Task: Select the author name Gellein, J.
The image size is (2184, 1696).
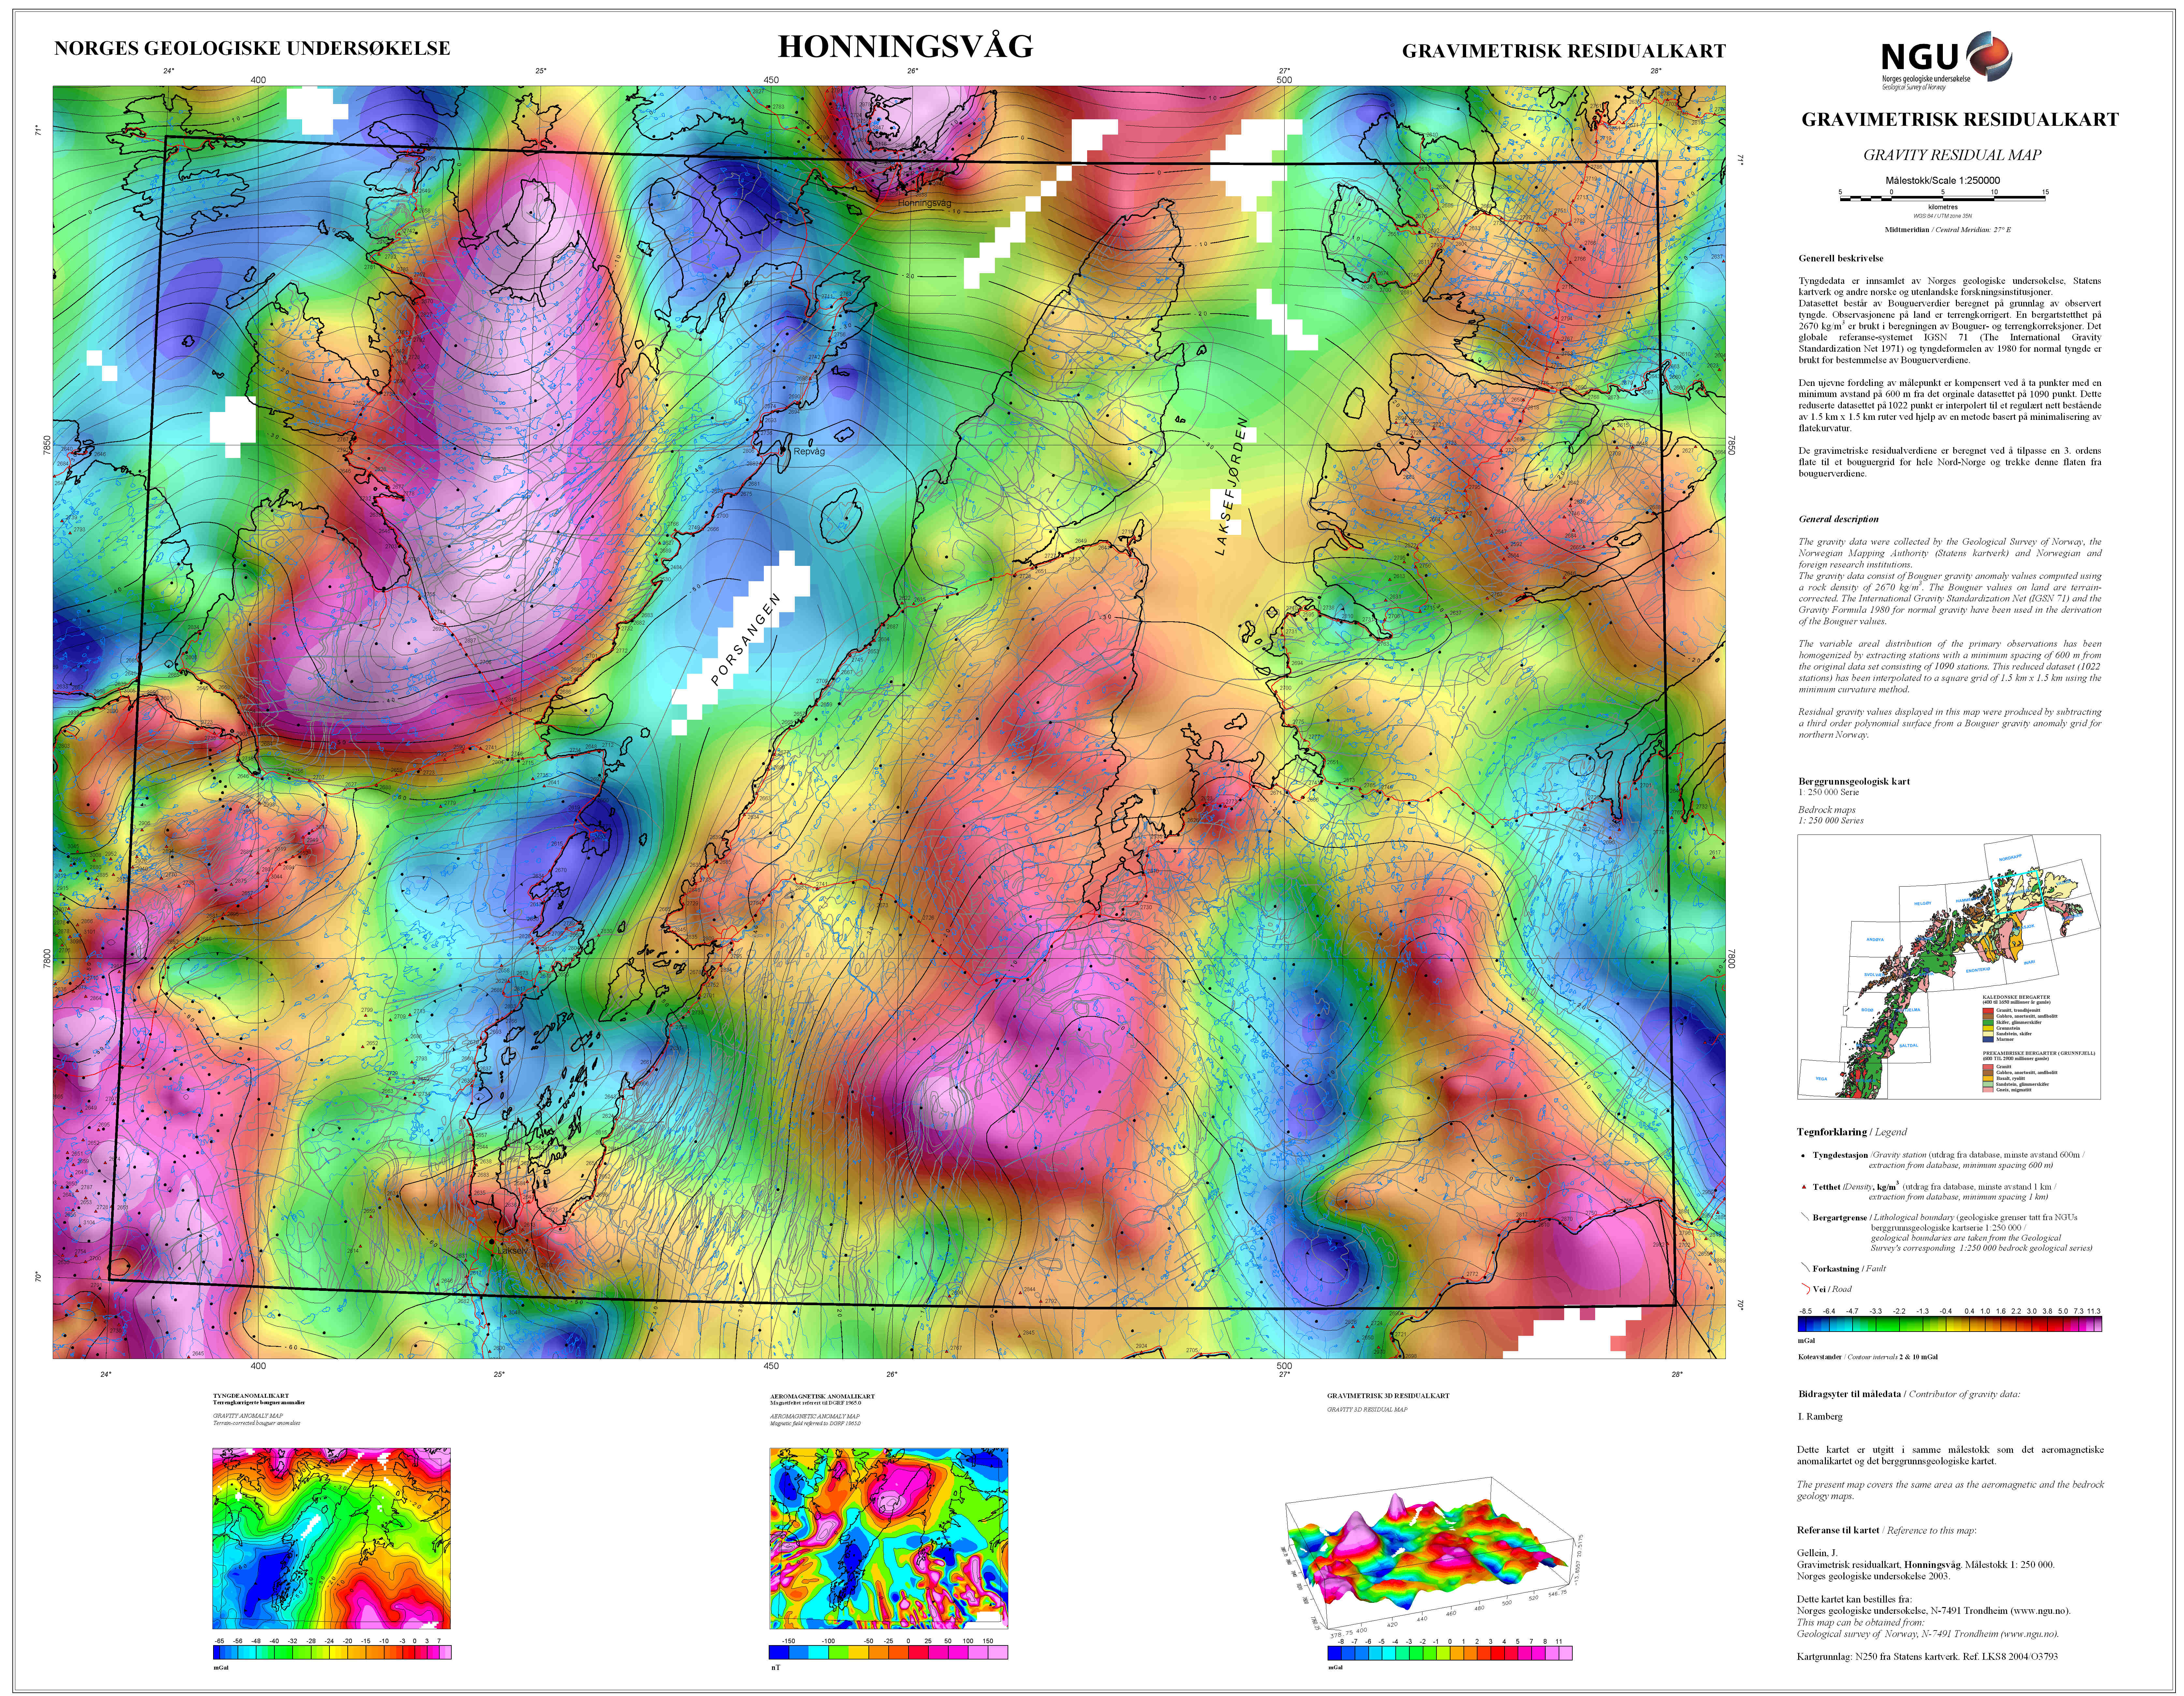Action: (x=1817, y=1553)
